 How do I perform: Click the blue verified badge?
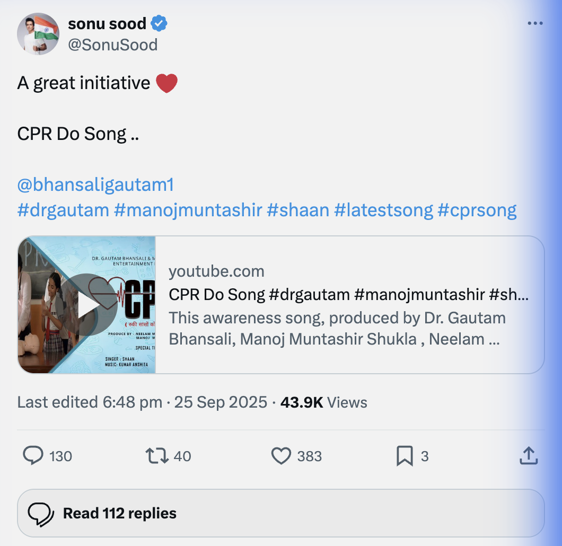click(x=160, y=24)
